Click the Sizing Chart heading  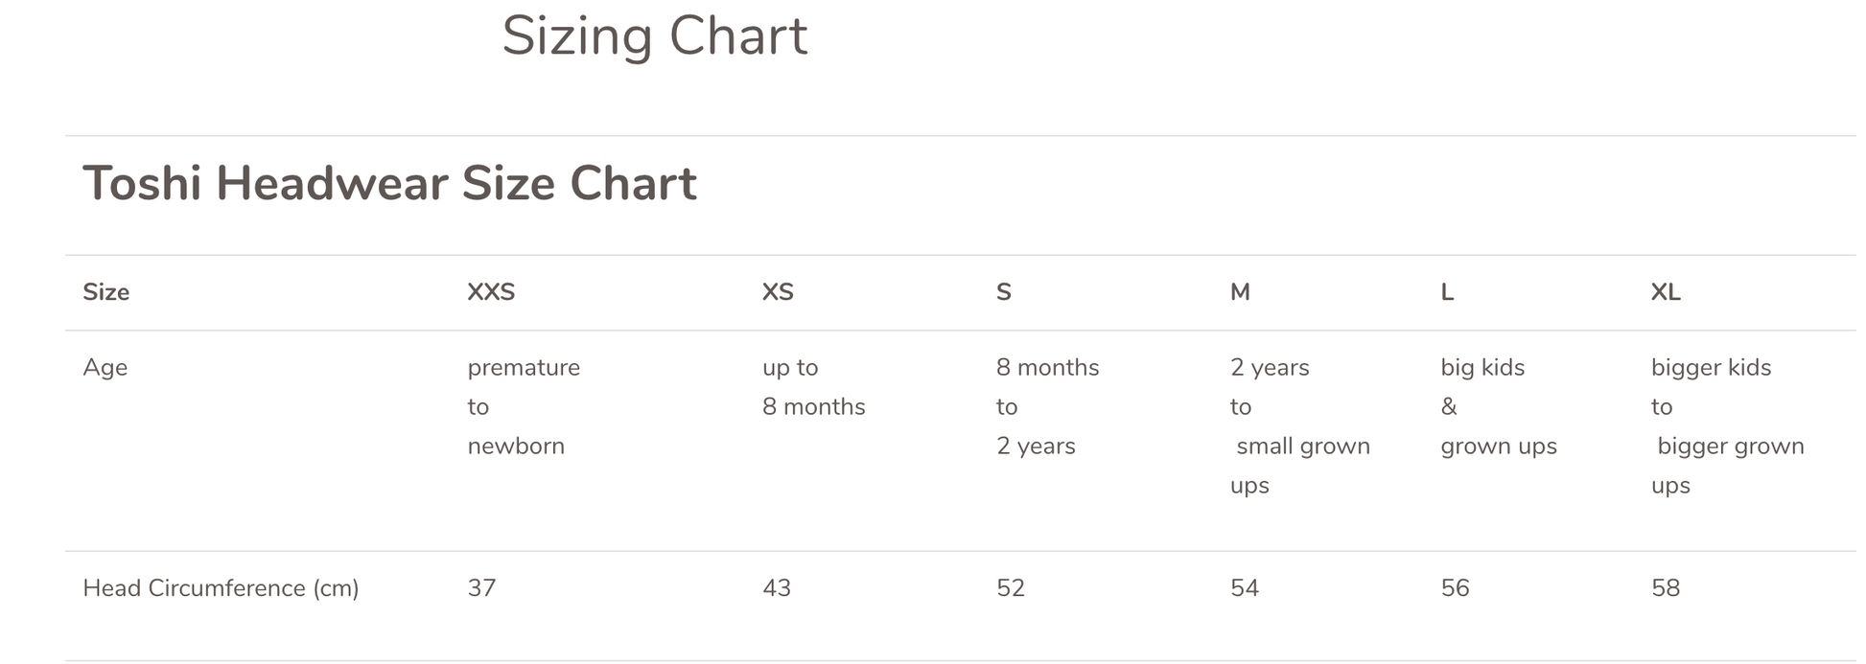(x=654, y=36)
